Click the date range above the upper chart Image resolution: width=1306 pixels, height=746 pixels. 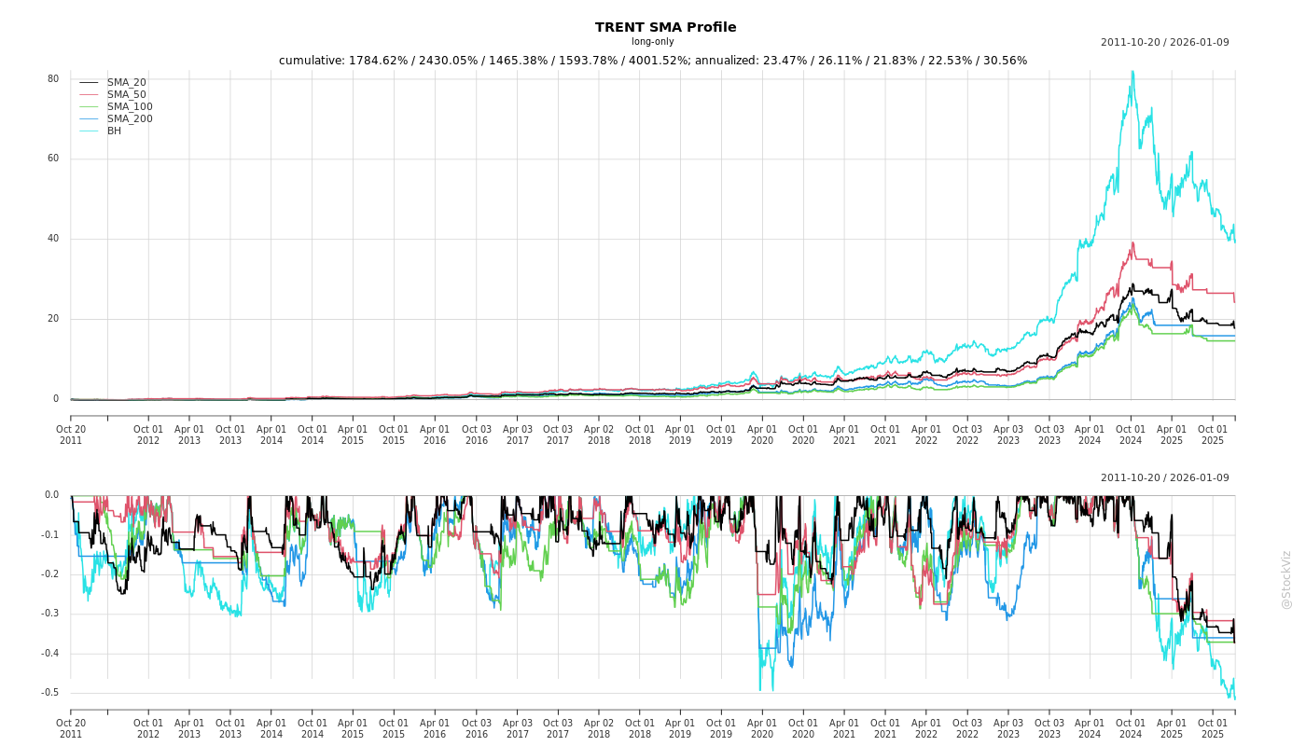[1164, 42]
